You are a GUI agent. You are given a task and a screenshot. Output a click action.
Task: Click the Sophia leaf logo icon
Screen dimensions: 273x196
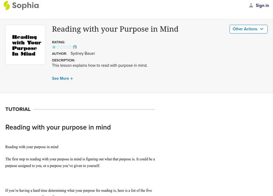[7, 5]
